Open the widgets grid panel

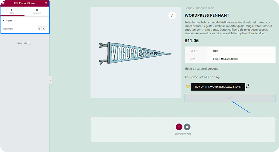46,3
